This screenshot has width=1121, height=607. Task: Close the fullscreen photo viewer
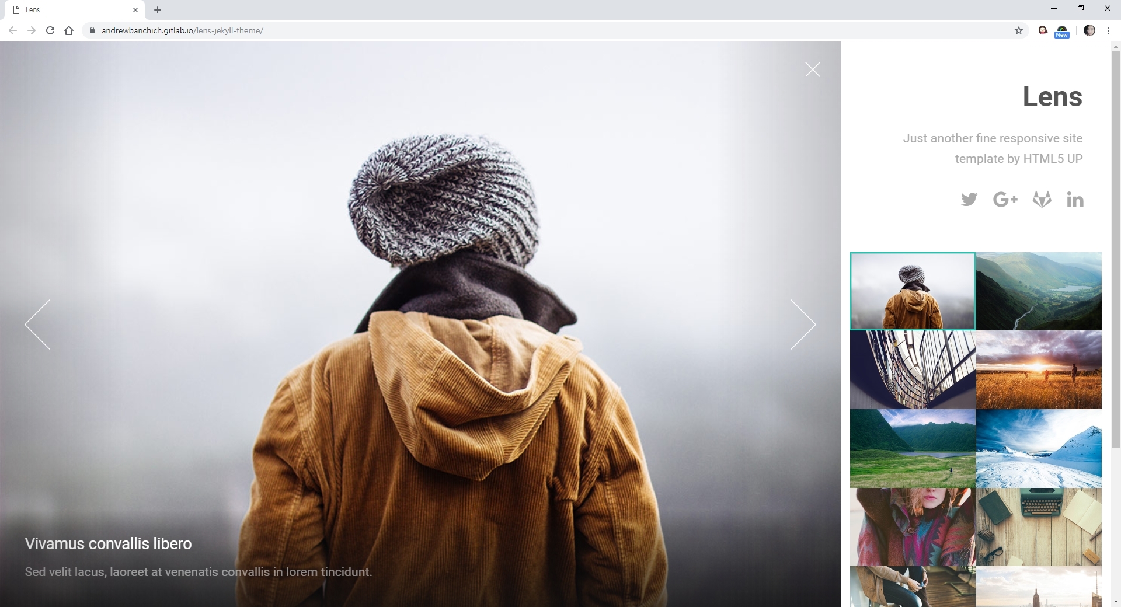812,69
